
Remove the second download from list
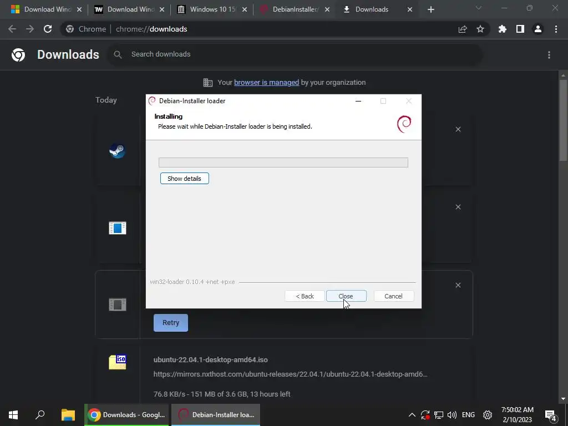click(x=458, y=207)
